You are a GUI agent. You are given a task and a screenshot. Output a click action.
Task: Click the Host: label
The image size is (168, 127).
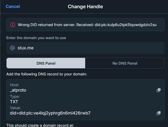(14, 85)
